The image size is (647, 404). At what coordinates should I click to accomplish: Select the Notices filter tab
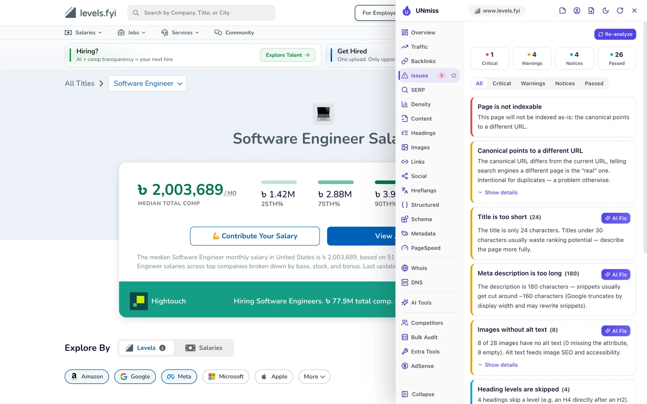coord(565,83)
